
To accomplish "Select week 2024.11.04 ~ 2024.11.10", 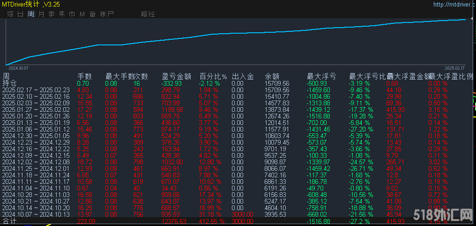I will tap(36, 189).
